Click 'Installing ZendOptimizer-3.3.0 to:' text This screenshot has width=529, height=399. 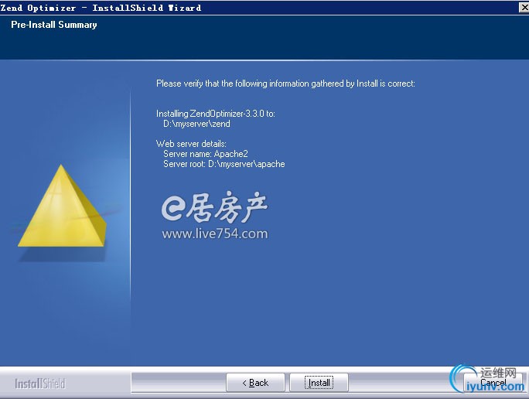pos(216,114)
